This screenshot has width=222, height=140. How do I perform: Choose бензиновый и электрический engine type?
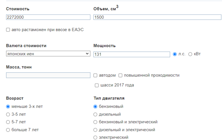(96, 122)
